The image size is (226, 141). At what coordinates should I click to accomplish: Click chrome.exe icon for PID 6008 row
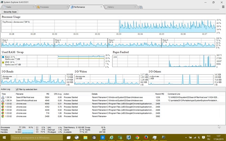[x=3, y=104]
